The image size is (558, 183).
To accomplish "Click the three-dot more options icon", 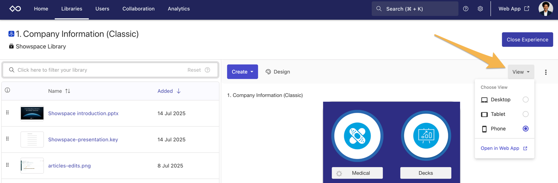I will pyautogui.click(x=546, y=72).
